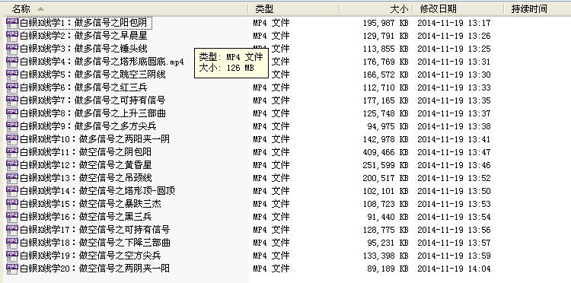Screen dimensions: 571x283
Task: Click date 2014-11-19 14:04
Action: (454, 269)
